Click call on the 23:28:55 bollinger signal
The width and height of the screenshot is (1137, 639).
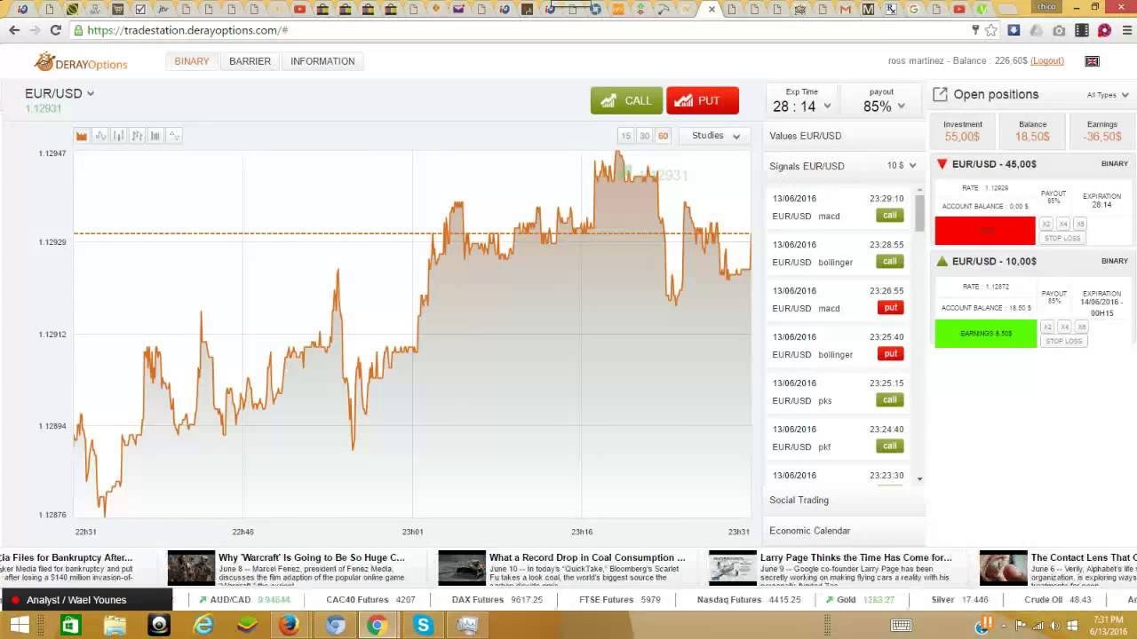[890, 262]
